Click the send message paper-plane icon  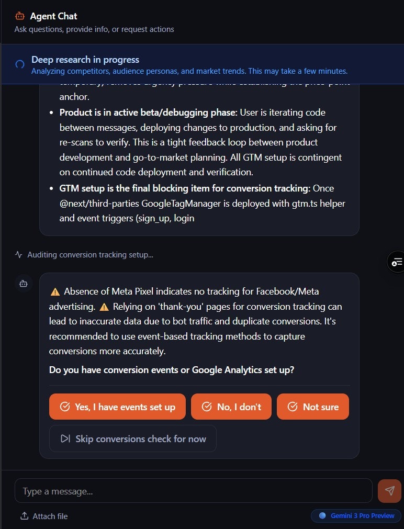[390, 491]
